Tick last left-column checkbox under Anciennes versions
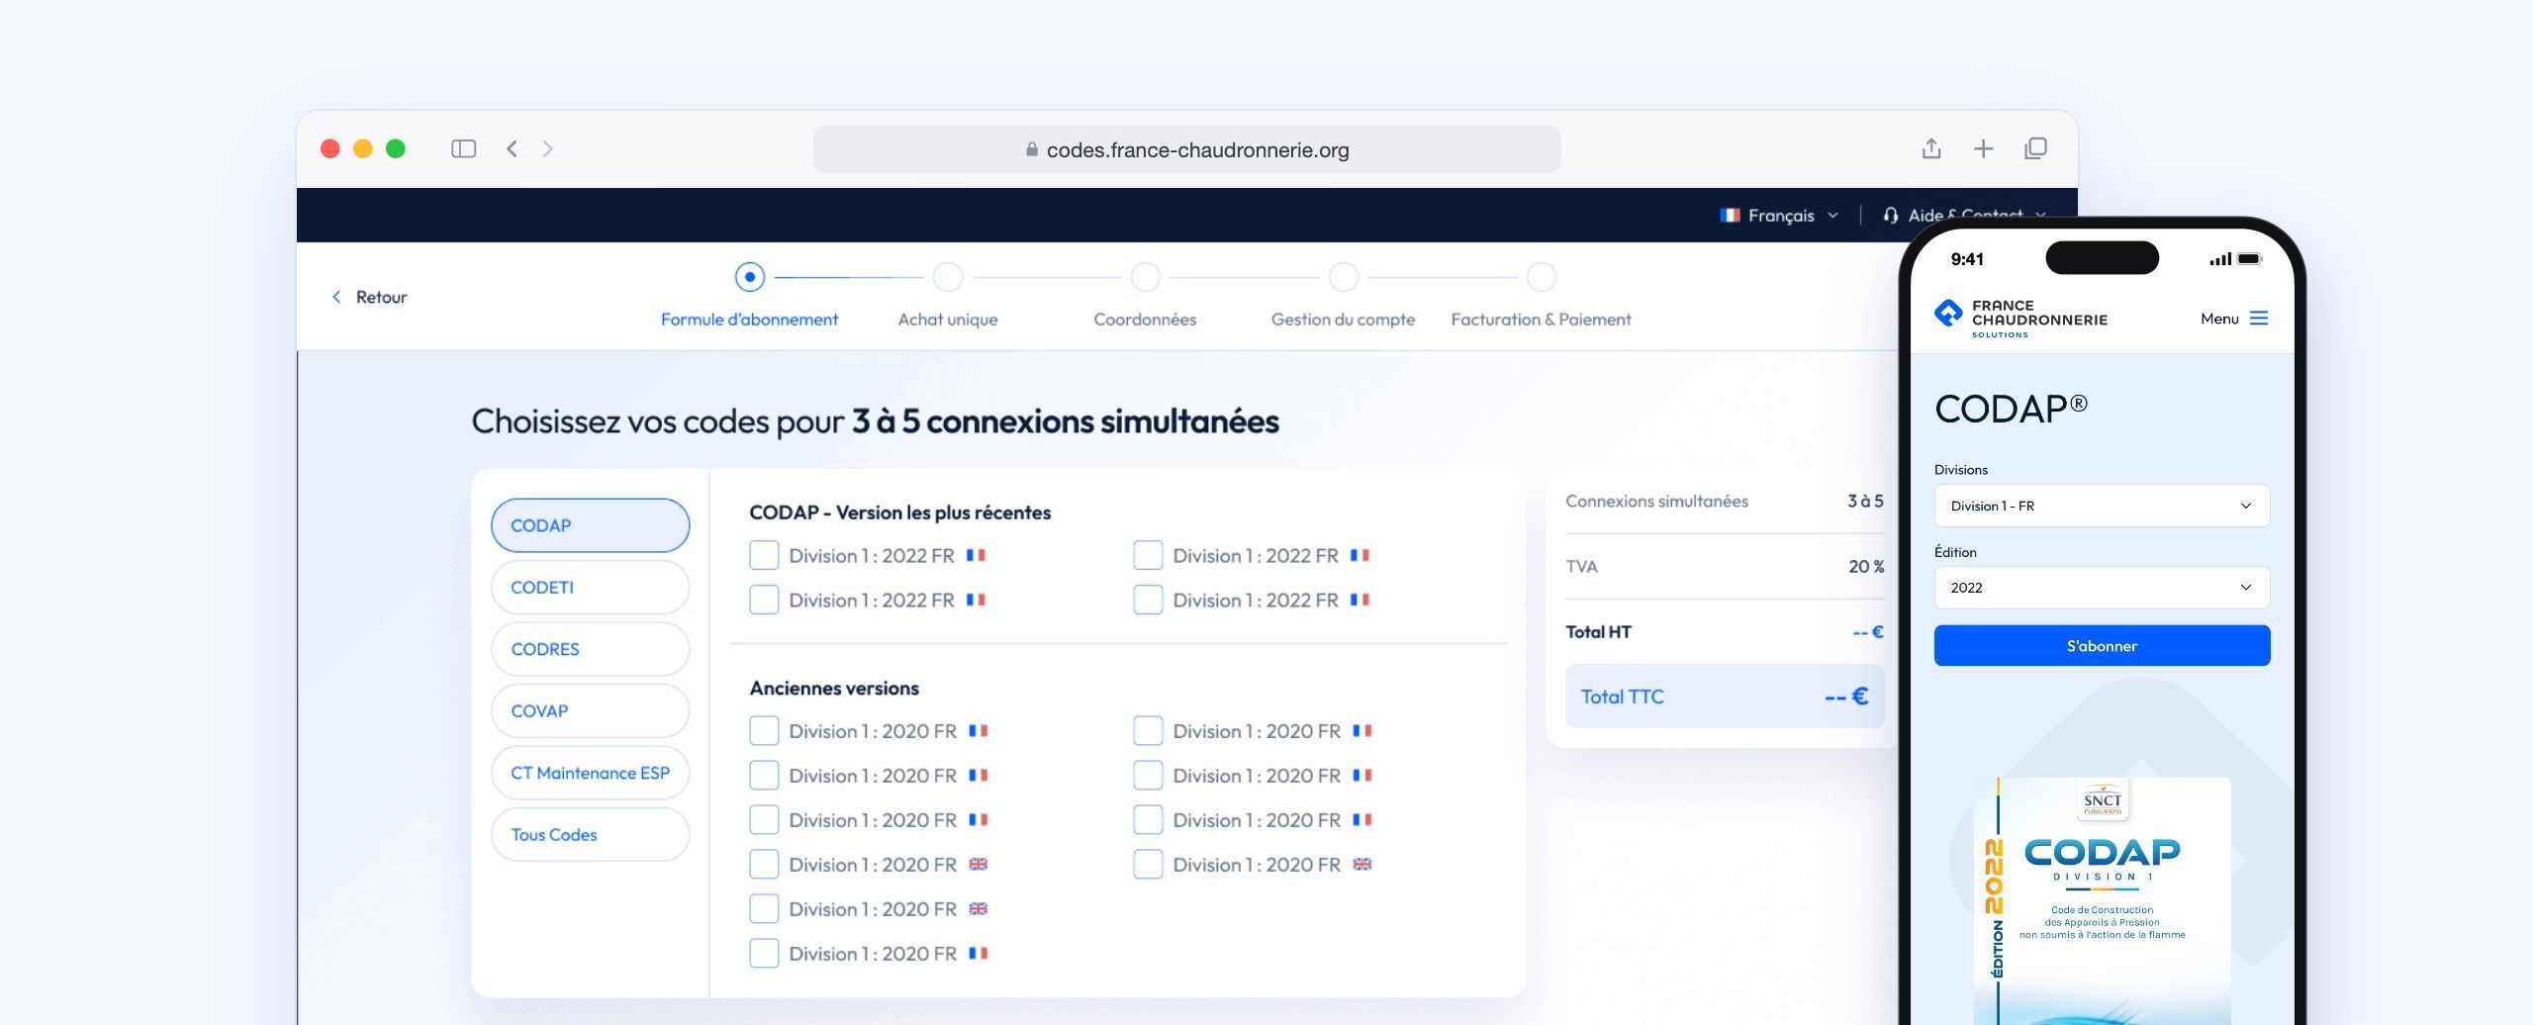The width and height of the screenshot is (2533, 1025). 764,953
